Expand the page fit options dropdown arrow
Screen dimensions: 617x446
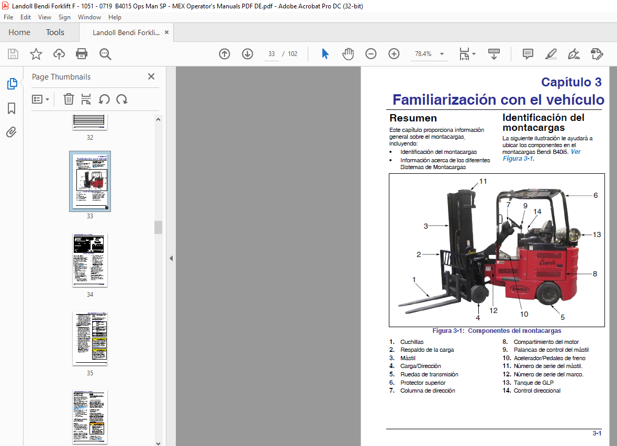tap(474, 54)
